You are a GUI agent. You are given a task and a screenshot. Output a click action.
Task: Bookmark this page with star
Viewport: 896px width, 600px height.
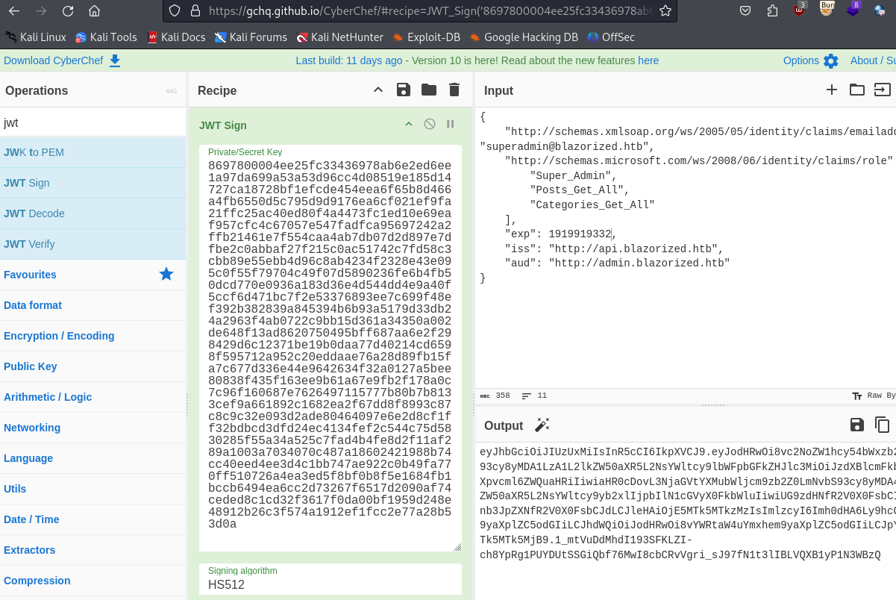click(665, 11)
